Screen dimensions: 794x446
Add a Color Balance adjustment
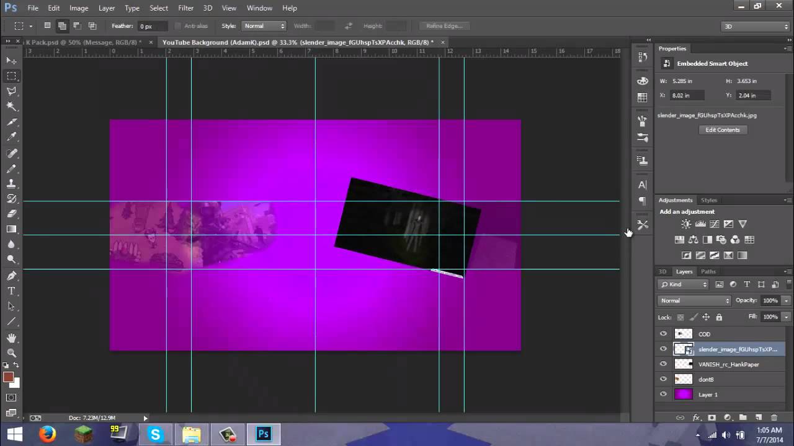click(x=694, y=240)
